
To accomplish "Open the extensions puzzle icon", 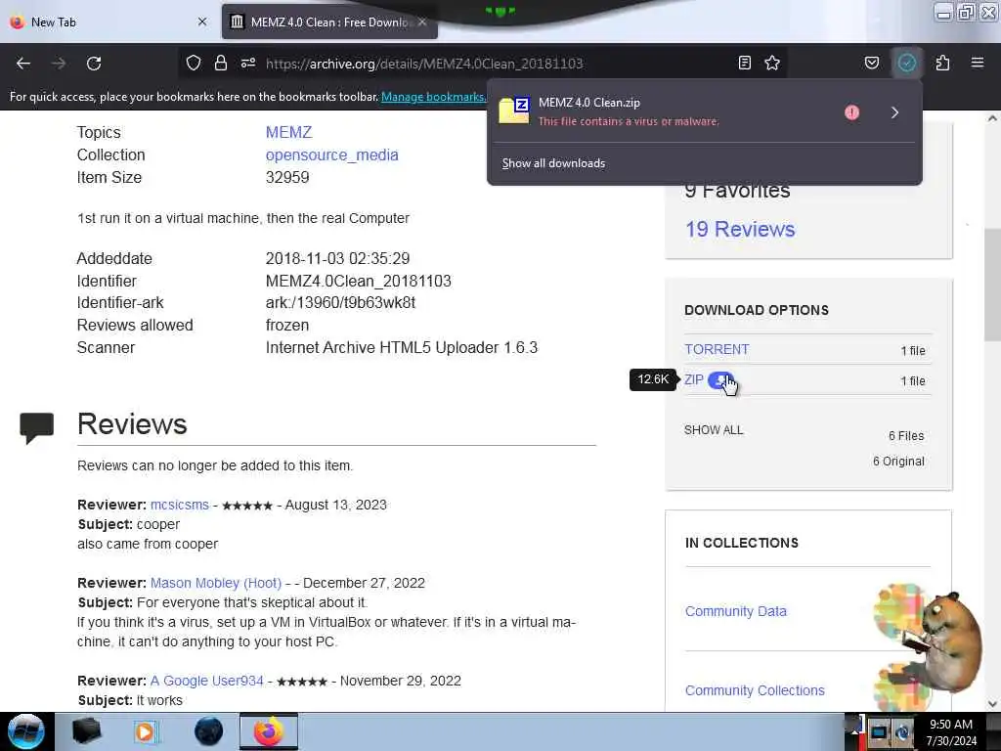I will [x=942, y=63].
